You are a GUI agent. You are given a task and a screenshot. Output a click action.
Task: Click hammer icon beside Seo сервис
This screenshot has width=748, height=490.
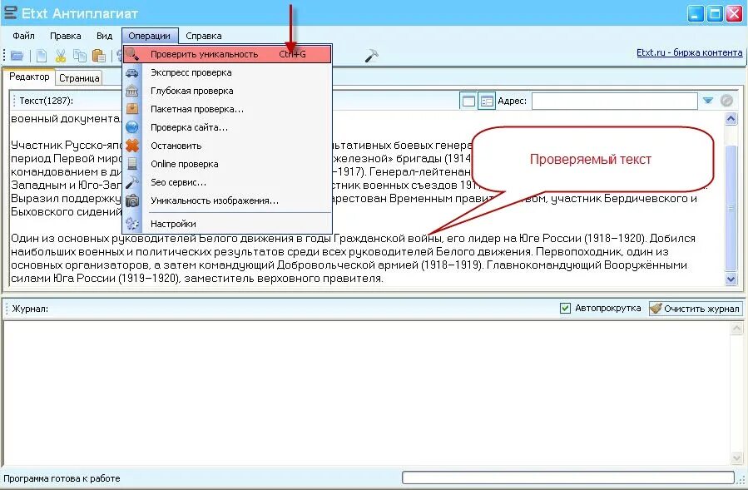pyautogui.click(x=132, y=182)
